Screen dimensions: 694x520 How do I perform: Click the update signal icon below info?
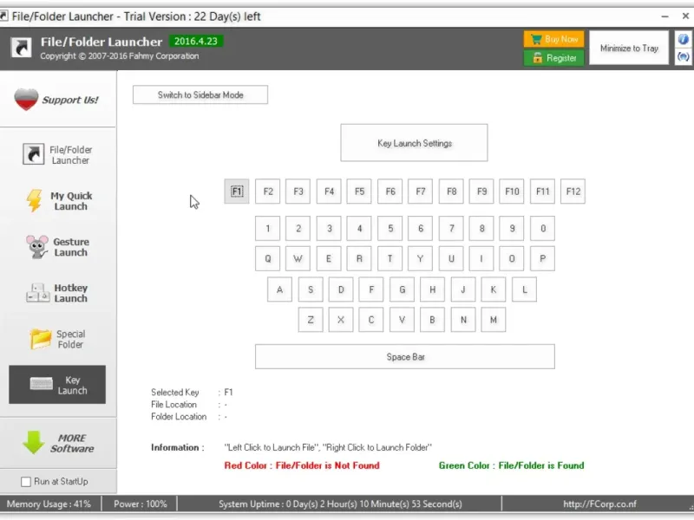pos(683,56)
